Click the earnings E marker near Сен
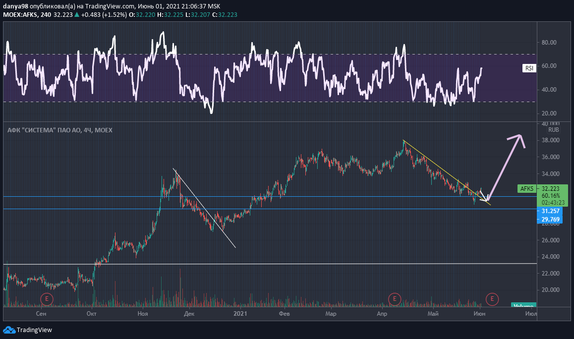574x339 pixels. 47,299
